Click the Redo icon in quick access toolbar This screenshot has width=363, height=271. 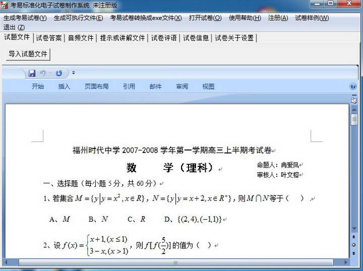pyautogui.click(x=59, y=74)
